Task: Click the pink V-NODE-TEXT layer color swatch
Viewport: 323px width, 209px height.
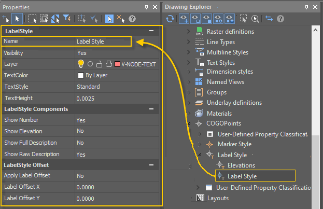Action: pos(117,64)
